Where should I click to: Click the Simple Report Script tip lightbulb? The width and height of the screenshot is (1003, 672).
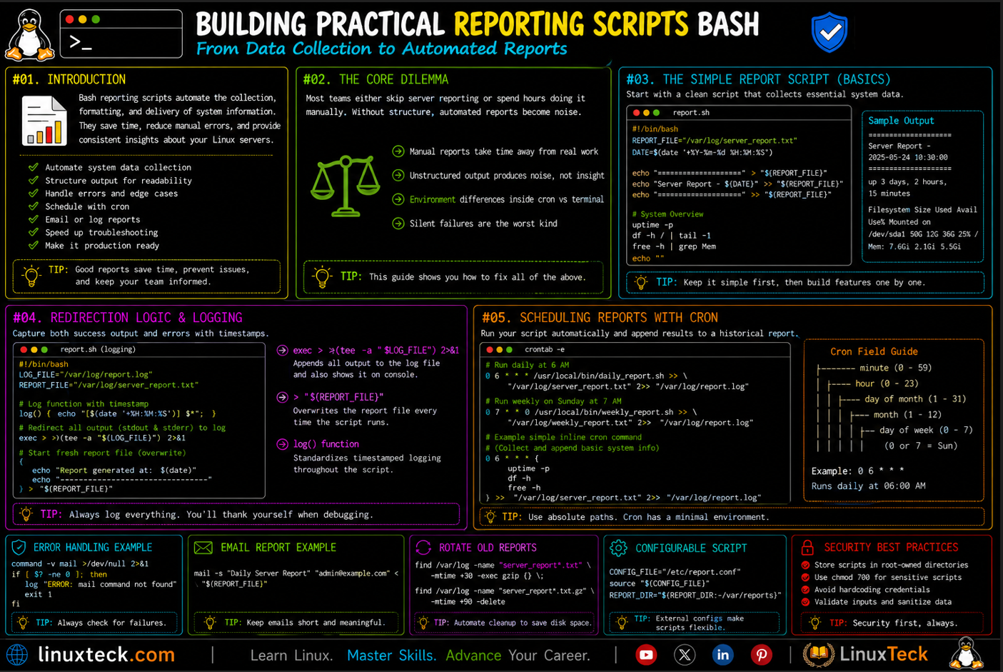point(641,282)
